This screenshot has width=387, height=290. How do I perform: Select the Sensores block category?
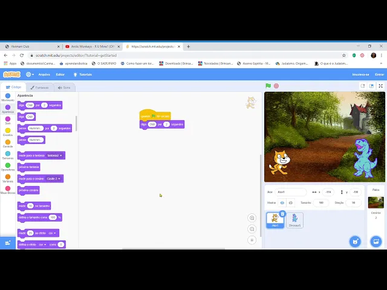(x=8, y=155)
